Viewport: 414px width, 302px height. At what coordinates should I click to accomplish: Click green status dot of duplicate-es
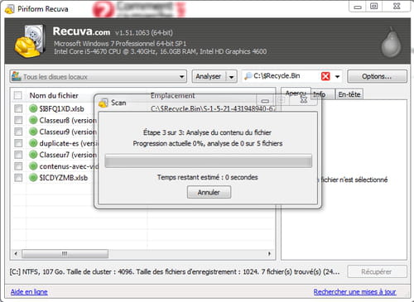[x=33, y=143]
